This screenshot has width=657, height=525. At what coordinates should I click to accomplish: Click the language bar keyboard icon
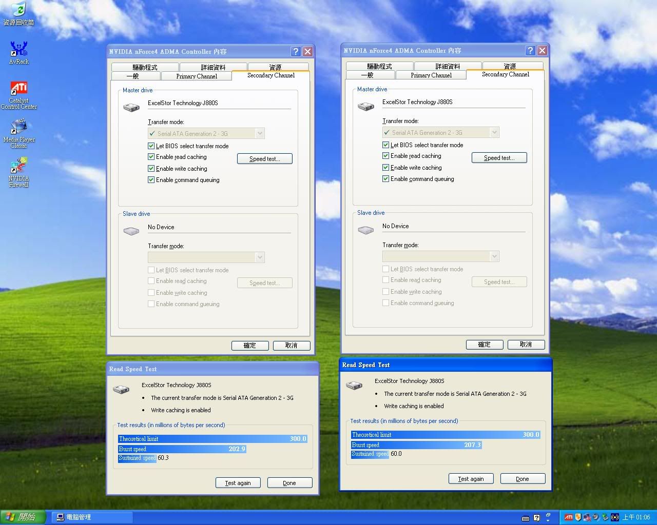(526, 518)
